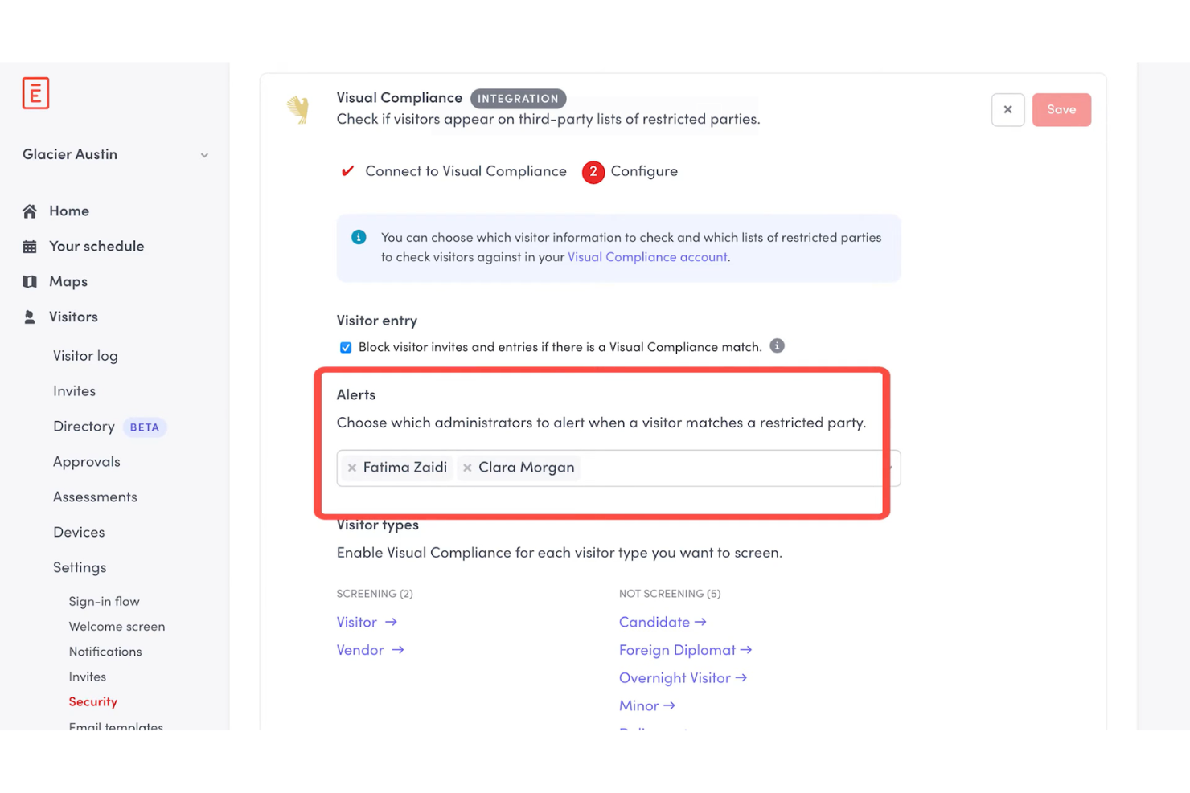This screenshot has width=1190, height=793.
Task: Toggle the Block visitor invites checkbox
Action: (346, 348)
